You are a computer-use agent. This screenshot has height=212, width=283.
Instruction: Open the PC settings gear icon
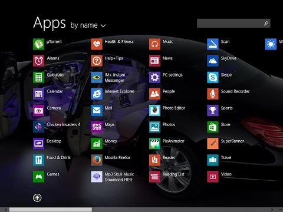click(x=154, y=77)
